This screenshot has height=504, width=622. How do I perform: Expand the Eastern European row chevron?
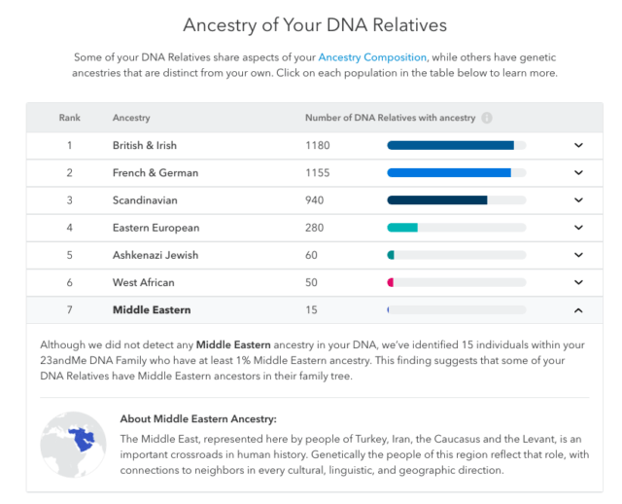click(578, 228)
